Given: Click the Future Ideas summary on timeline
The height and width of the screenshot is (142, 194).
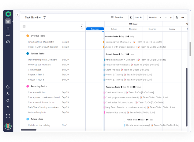Looking at the screenshot, I should [140, 120].
